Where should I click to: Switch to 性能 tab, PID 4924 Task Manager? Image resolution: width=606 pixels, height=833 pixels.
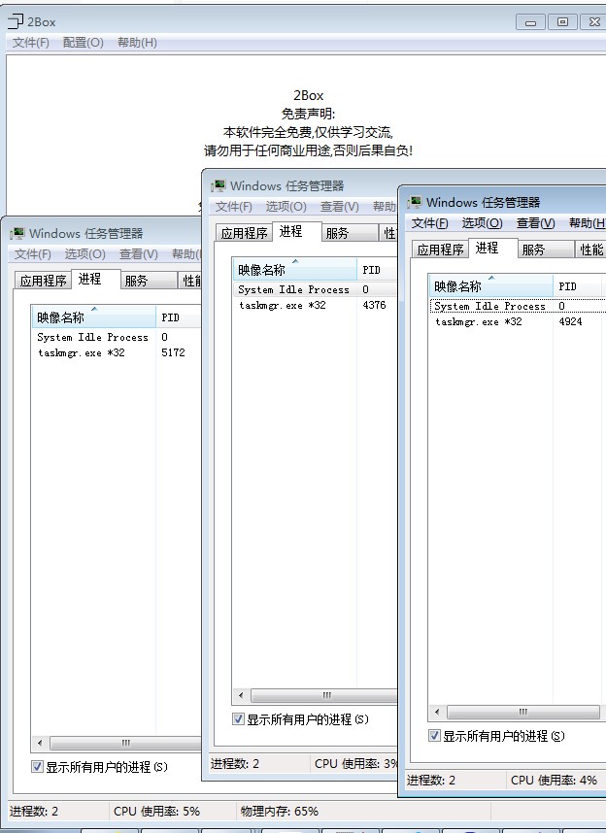591,250
